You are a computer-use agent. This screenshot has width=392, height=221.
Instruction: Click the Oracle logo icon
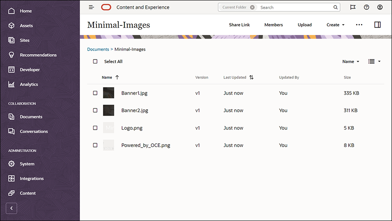(106, 7)
